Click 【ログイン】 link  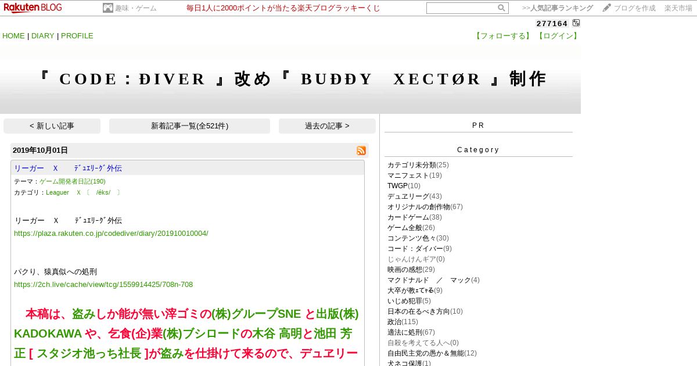[558, 36]
